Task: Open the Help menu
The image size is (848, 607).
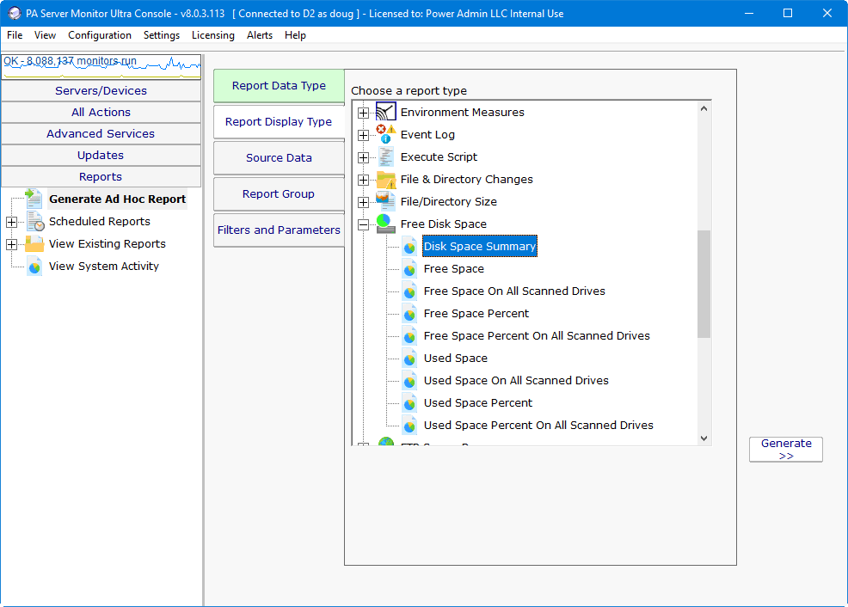Action: pyautogui.click(x=295, y=35)
